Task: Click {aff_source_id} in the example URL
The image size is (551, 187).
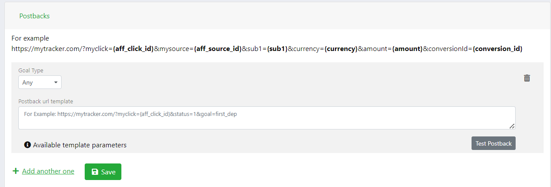Action: coord(218,49)
